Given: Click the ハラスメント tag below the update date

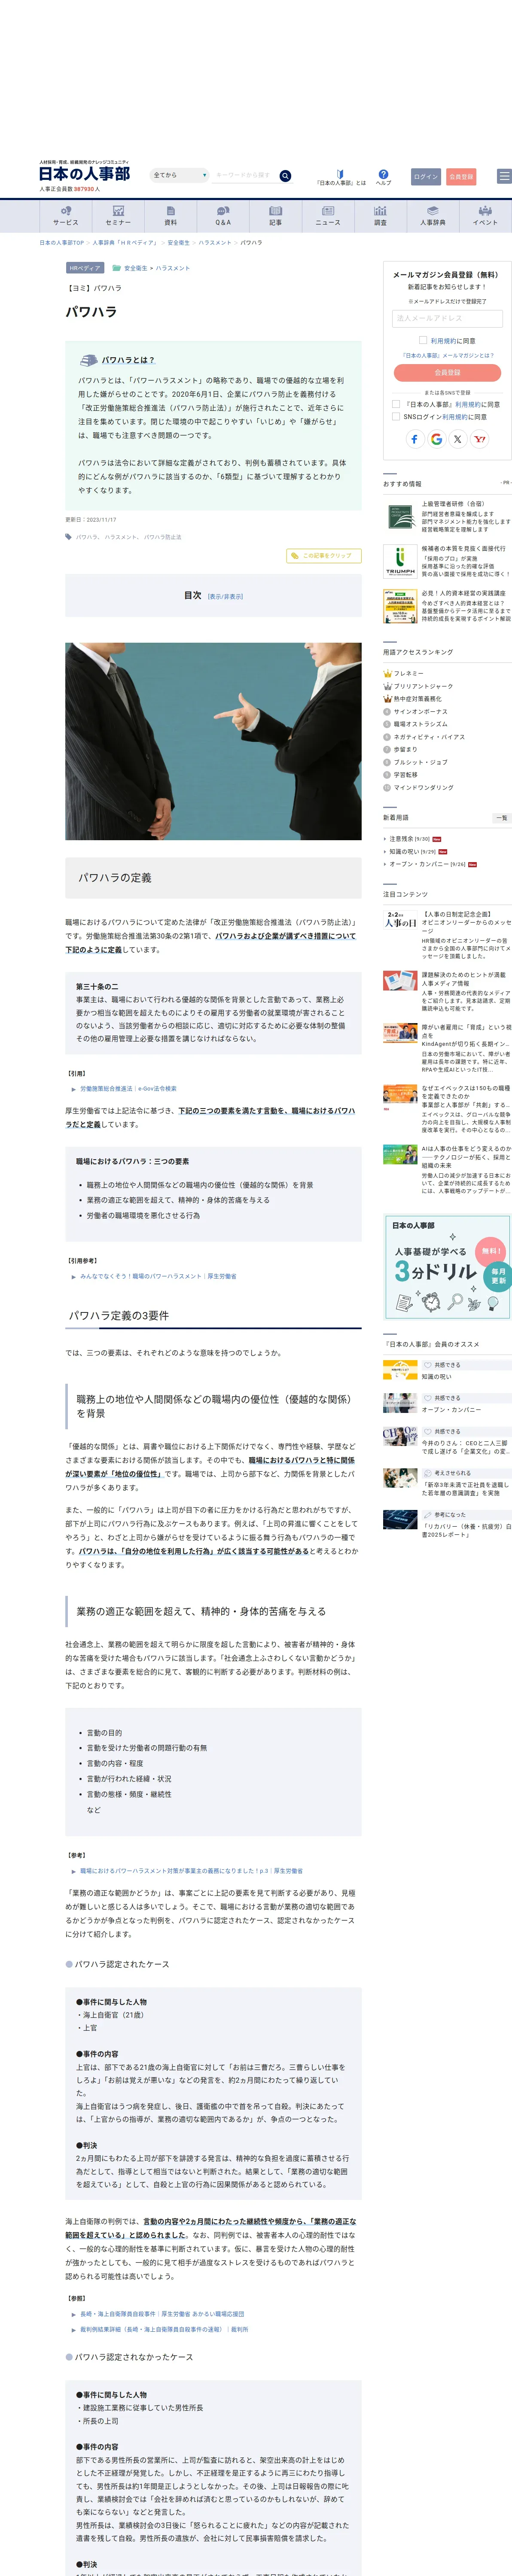Looking at the screenshot, I should click(121, 537).
